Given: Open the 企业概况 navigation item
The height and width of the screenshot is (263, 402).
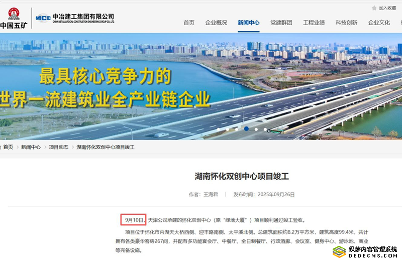Looking at the screenshot, I should (216, 23).
